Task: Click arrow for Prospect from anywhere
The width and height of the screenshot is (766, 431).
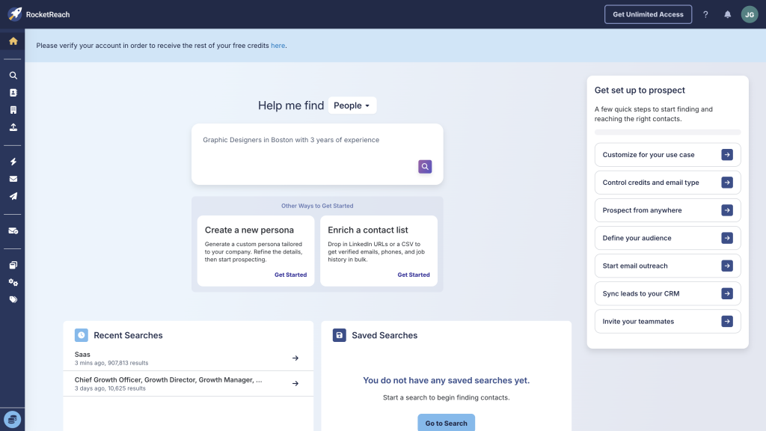Action: (x=727, y=210)
